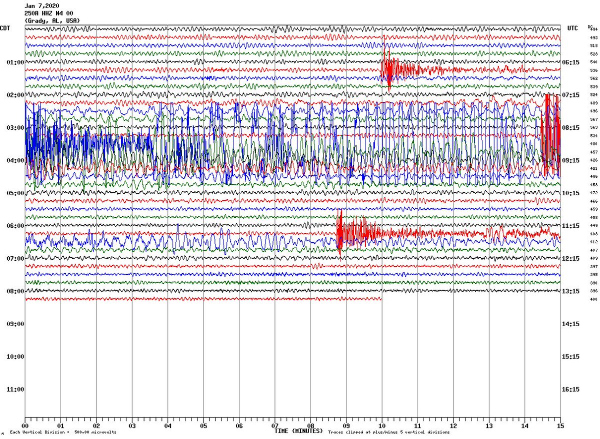Click minute 03 on the bottom axis
The height and width of the screenshot is (439, 600).
132,426
